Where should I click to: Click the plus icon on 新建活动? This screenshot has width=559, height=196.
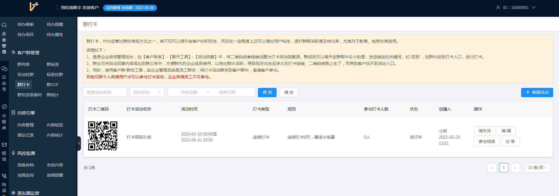[x=528, y=92]
